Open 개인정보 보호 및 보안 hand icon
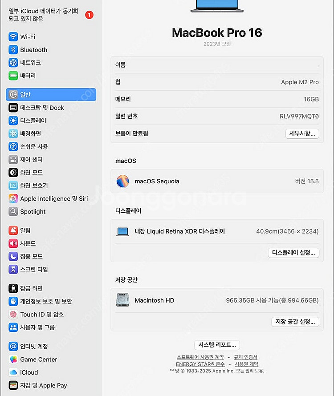334x396 pixels. pyautogui.click(x=13, y=301)
